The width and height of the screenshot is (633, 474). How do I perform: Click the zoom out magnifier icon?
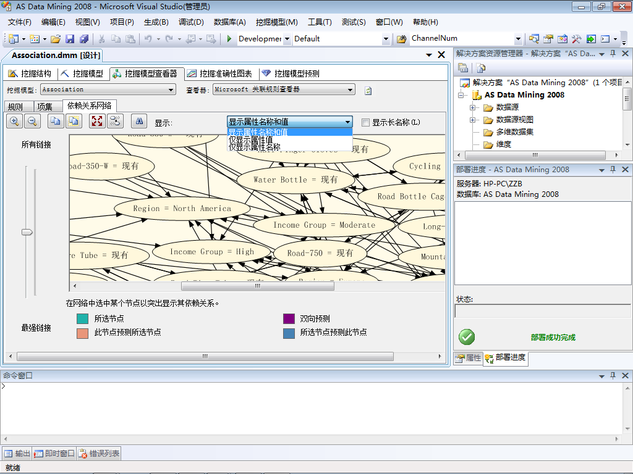coord(32,122)
